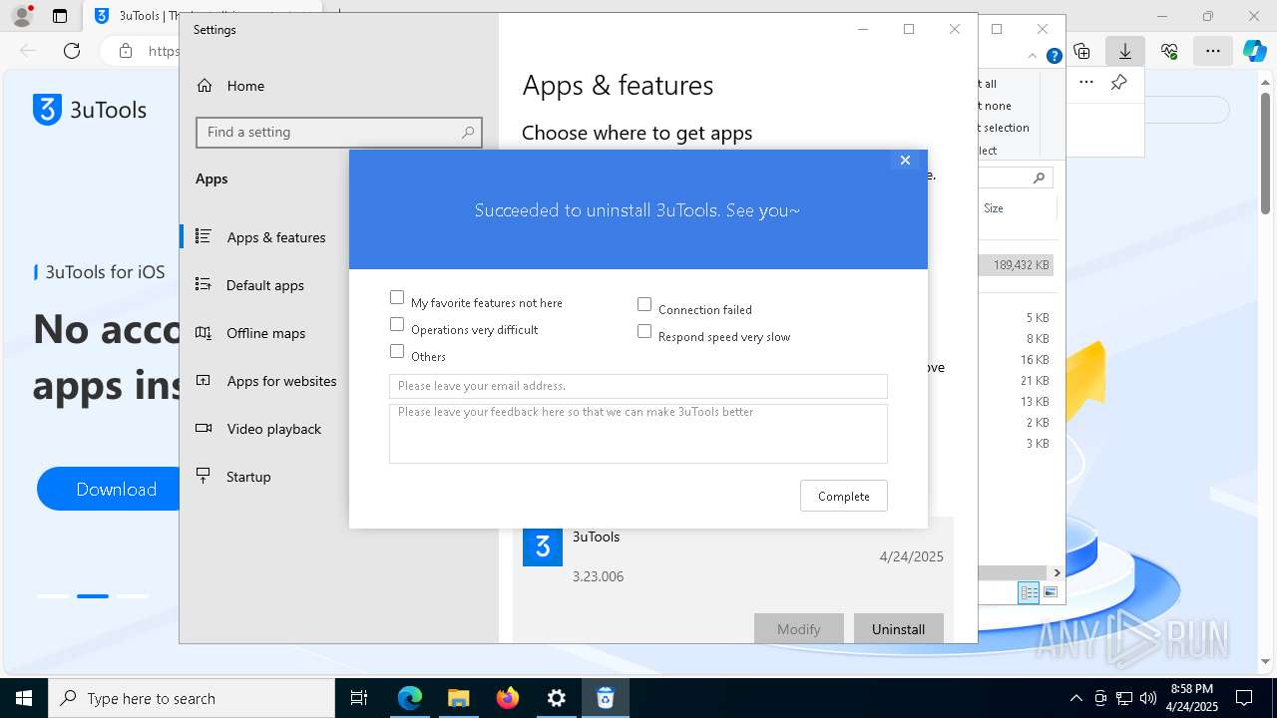Image resolution: width=1277 pixels, height=718 pixels.
Task: Open Offline maps settings page
Action: point(265,333)
